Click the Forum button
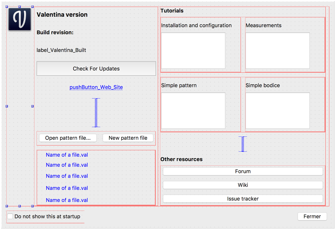Viewport: 336px width, 230px height. coord(243,171)
